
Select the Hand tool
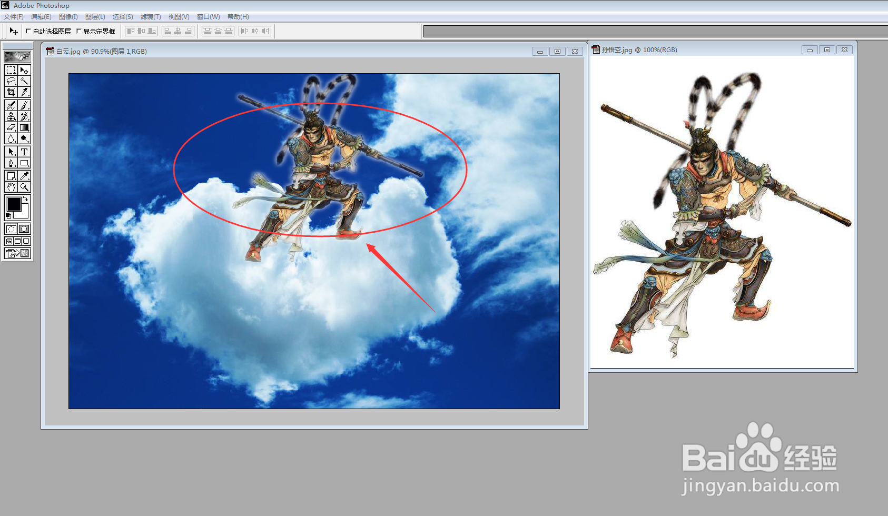click(11, 187)
